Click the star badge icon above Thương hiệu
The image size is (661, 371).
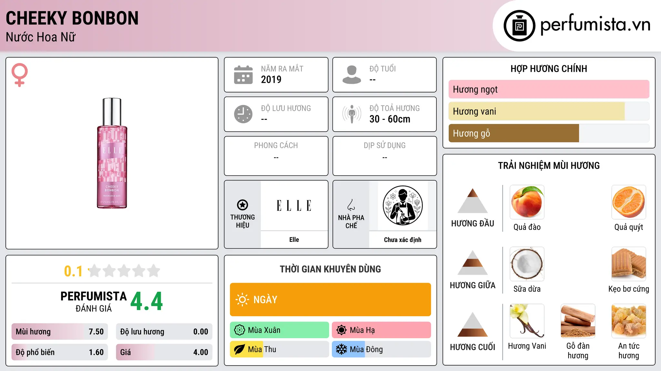point(242,205)
